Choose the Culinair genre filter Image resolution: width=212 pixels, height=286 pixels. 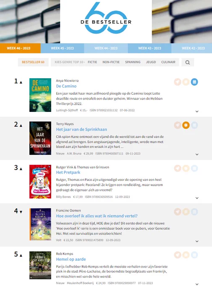point(168,62)
